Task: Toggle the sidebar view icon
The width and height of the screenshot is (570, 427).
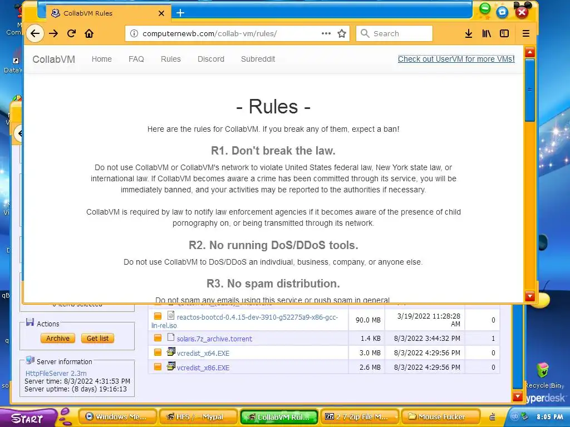Action: point(504,33)
